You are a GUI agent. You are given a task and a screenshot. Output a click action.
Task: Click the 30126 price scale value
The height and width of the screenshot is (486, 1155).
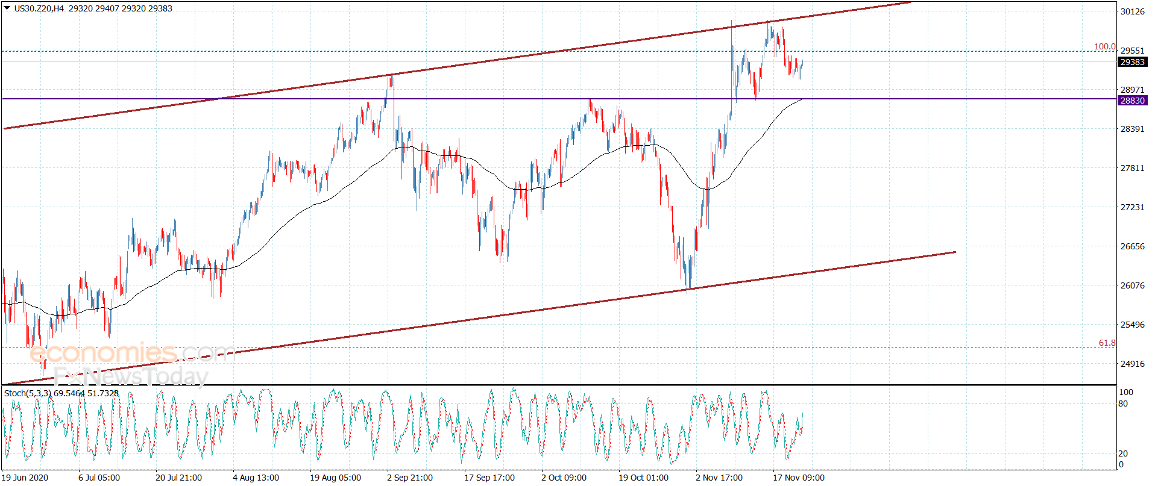[x=1132, y=11]
